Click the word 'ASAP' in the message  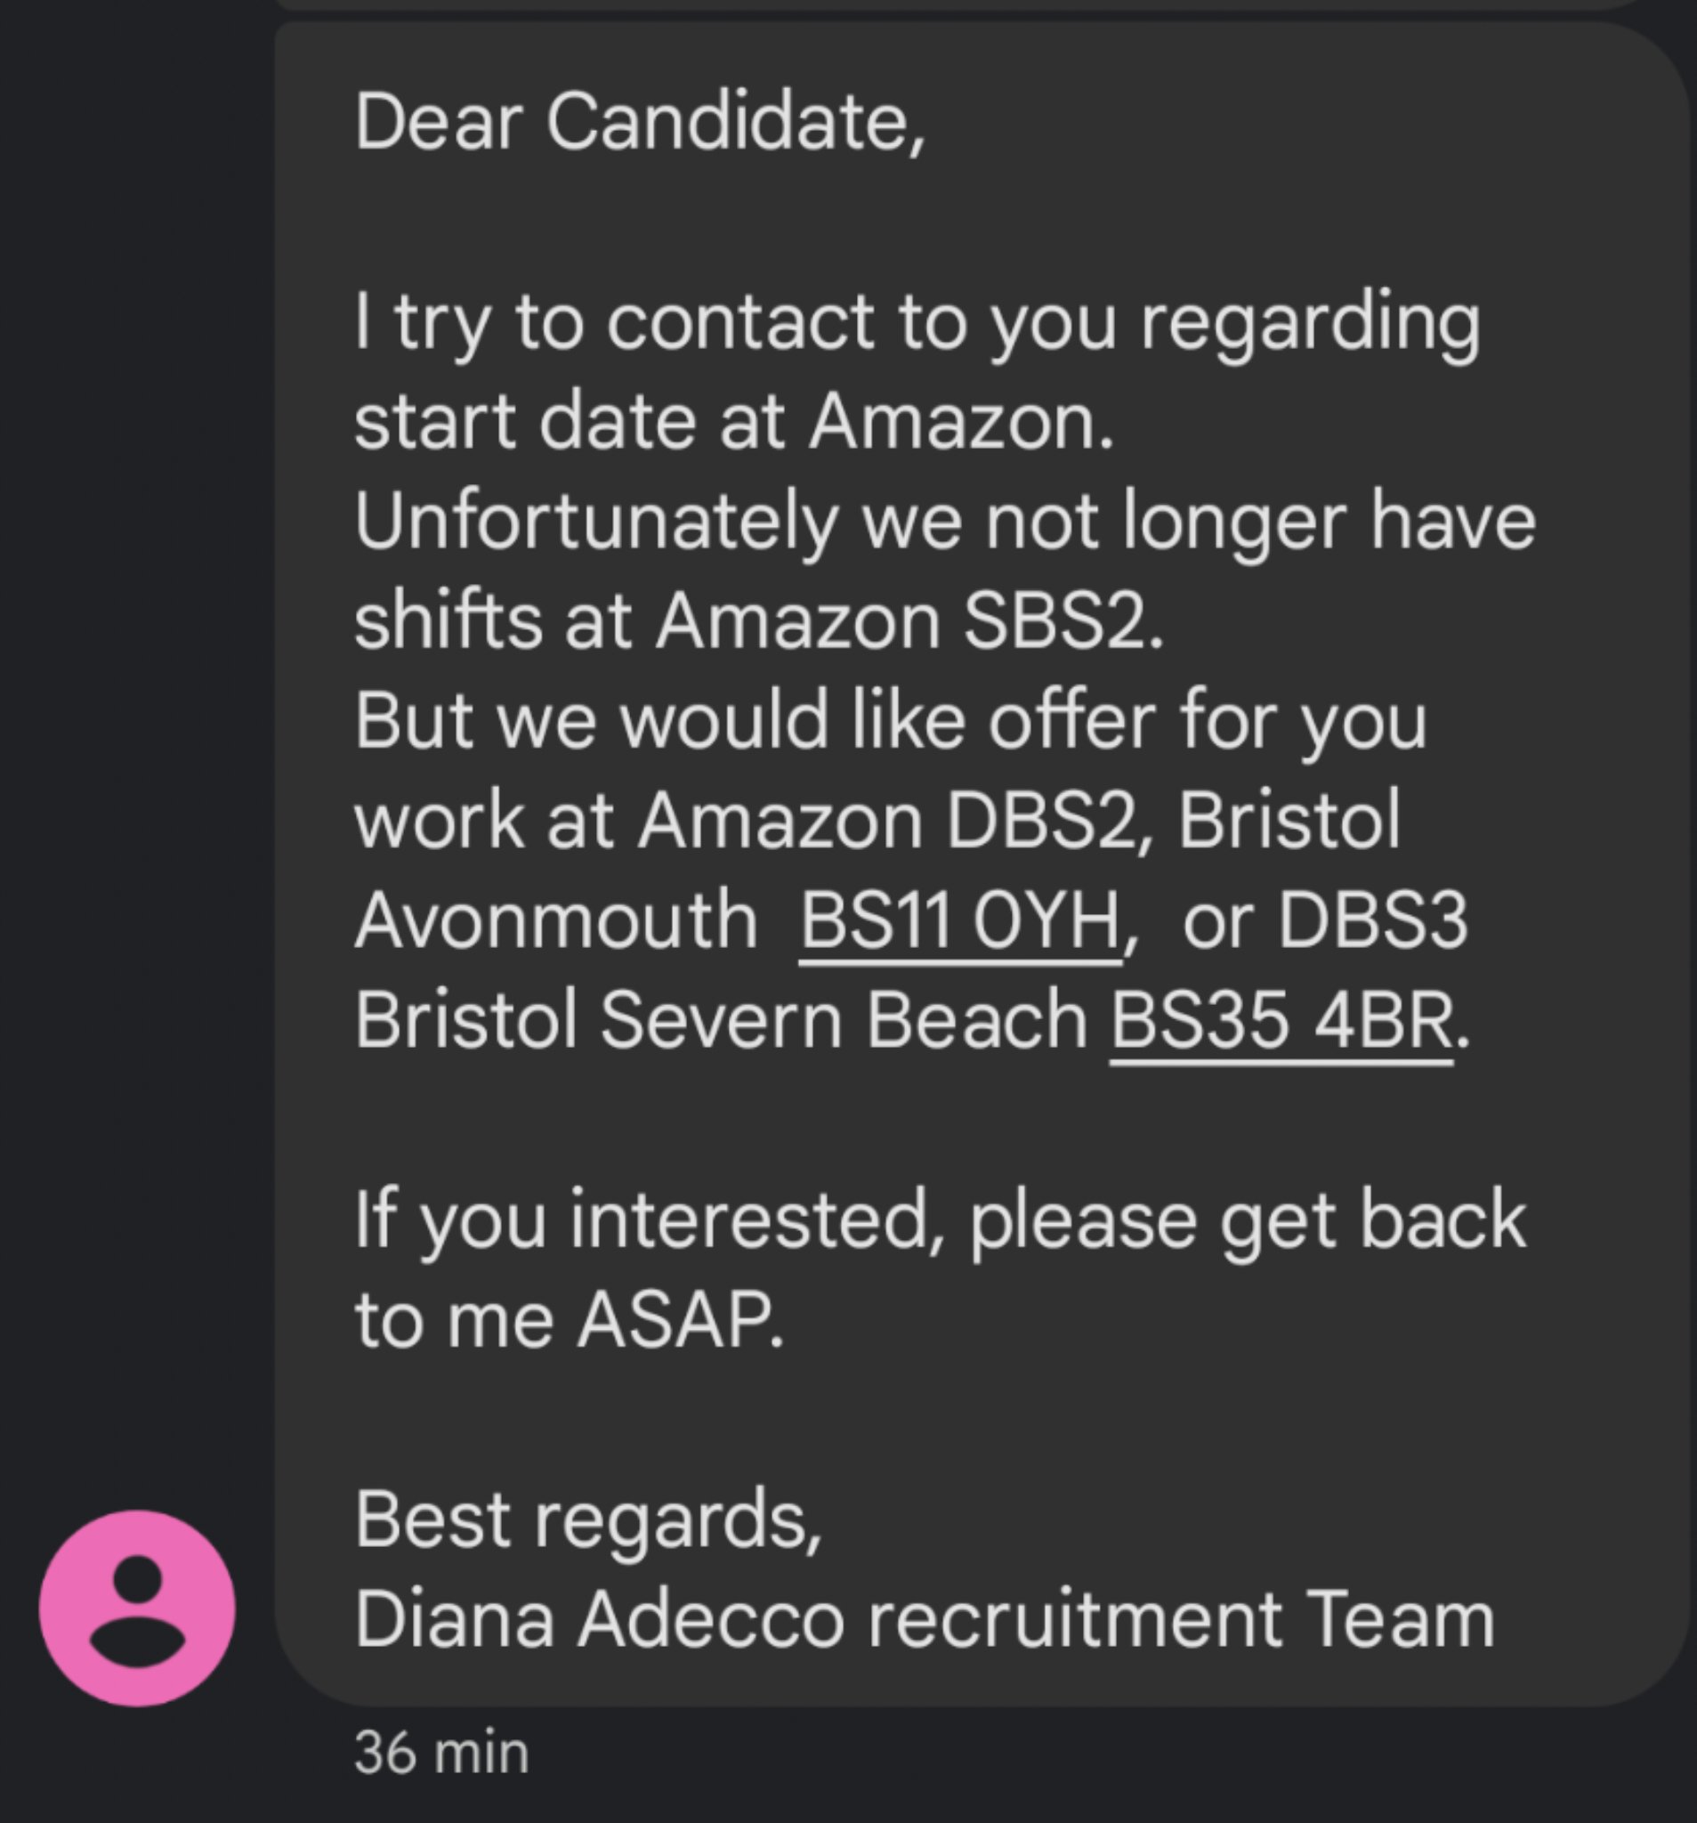679,1319
